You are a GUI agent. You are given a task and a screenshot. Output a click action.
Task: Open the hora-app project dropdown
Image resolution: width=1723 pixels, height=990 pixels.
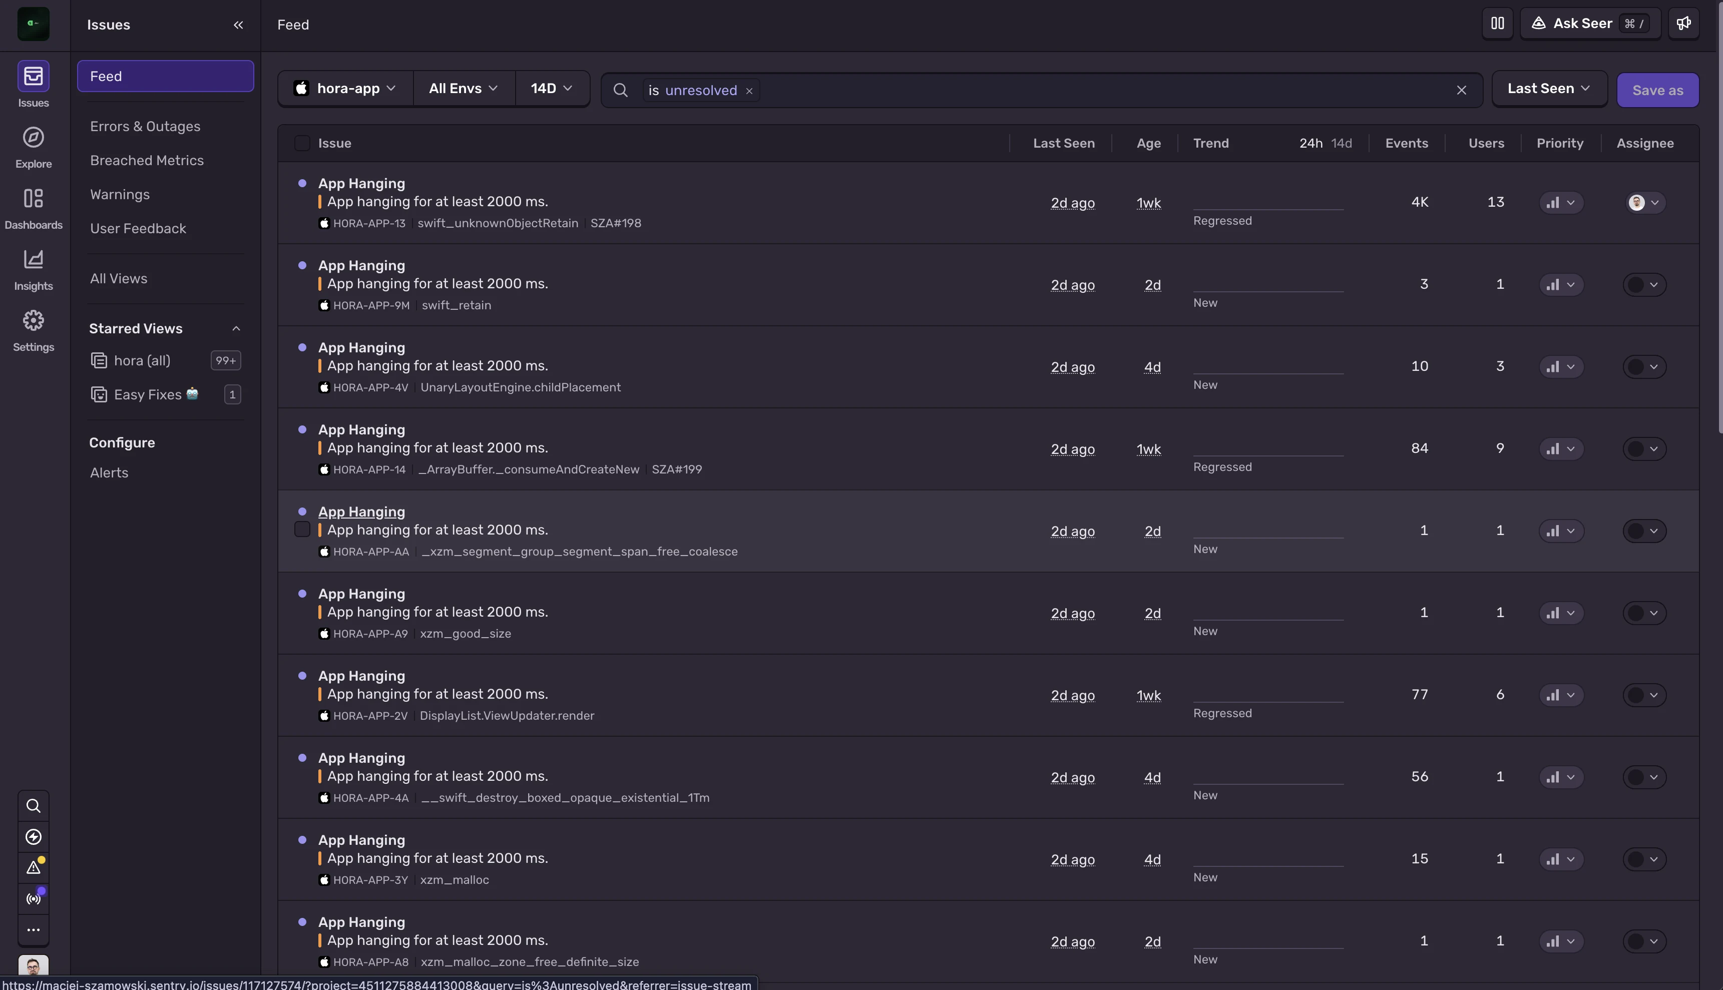click(345, 89)
